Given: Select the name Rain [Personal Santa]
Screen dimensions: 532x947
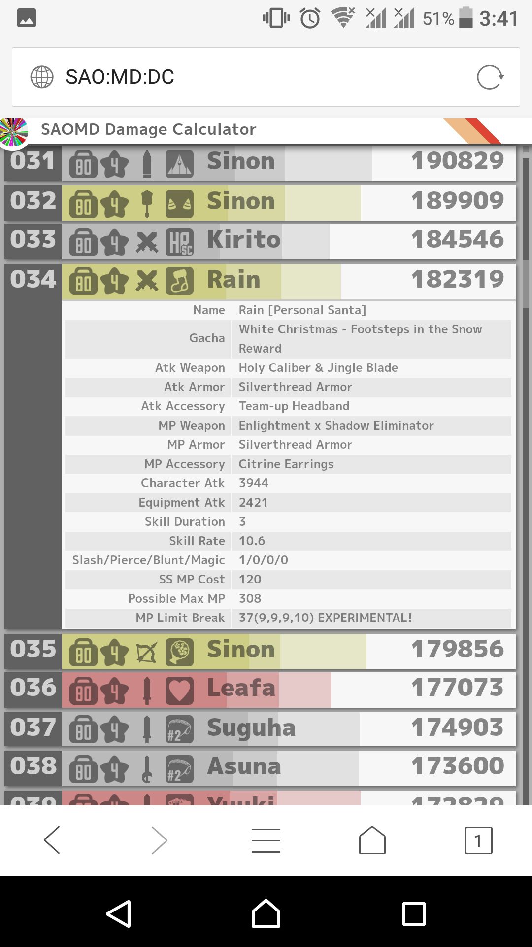Looking at the screenshot, I should point(302,310).
